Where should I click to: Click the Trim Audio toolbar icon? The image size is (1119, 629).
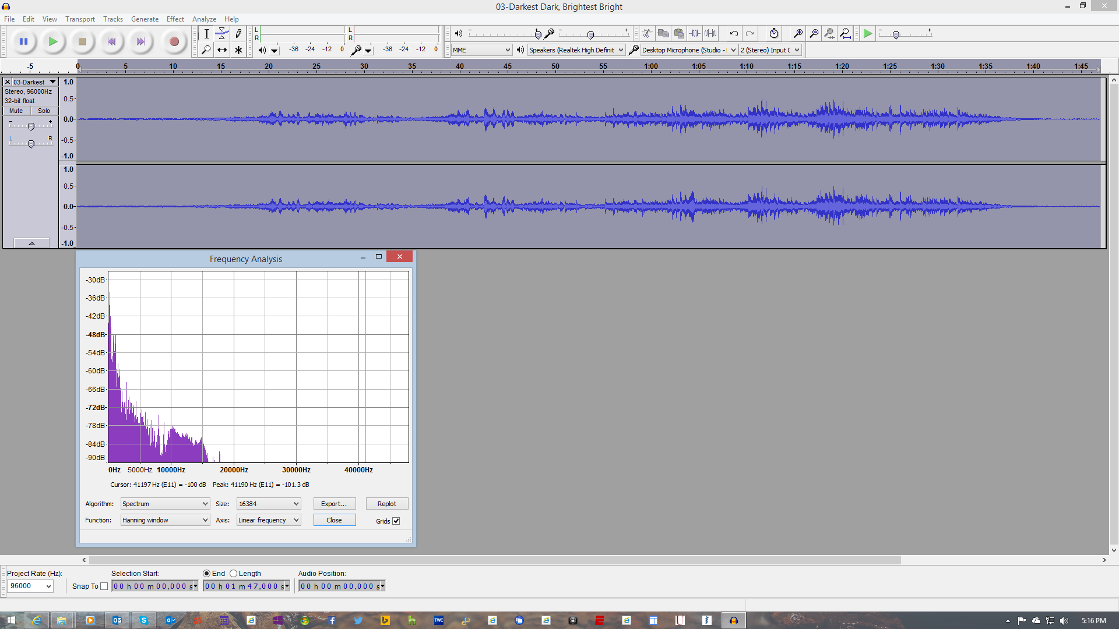(x=695, y=33)
